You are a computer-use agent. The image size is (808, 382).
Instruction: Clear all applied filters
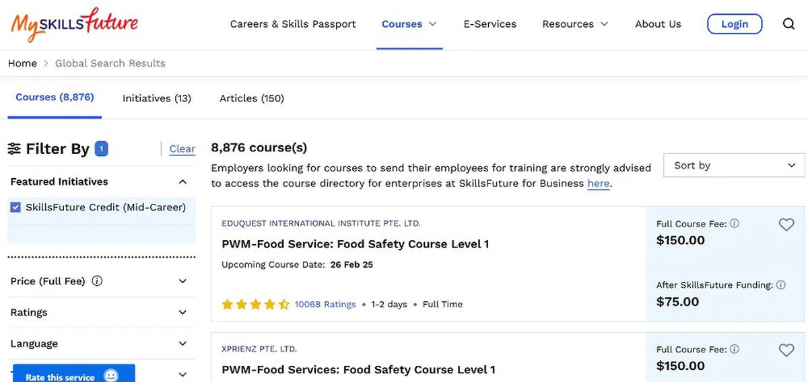coord(182,149)
